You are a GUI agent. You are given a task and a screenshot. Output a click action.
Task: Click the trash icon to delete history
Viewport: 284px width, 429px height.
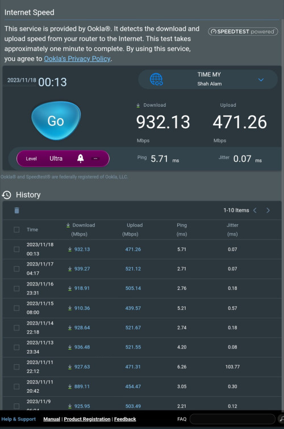[x=16, y=210]
